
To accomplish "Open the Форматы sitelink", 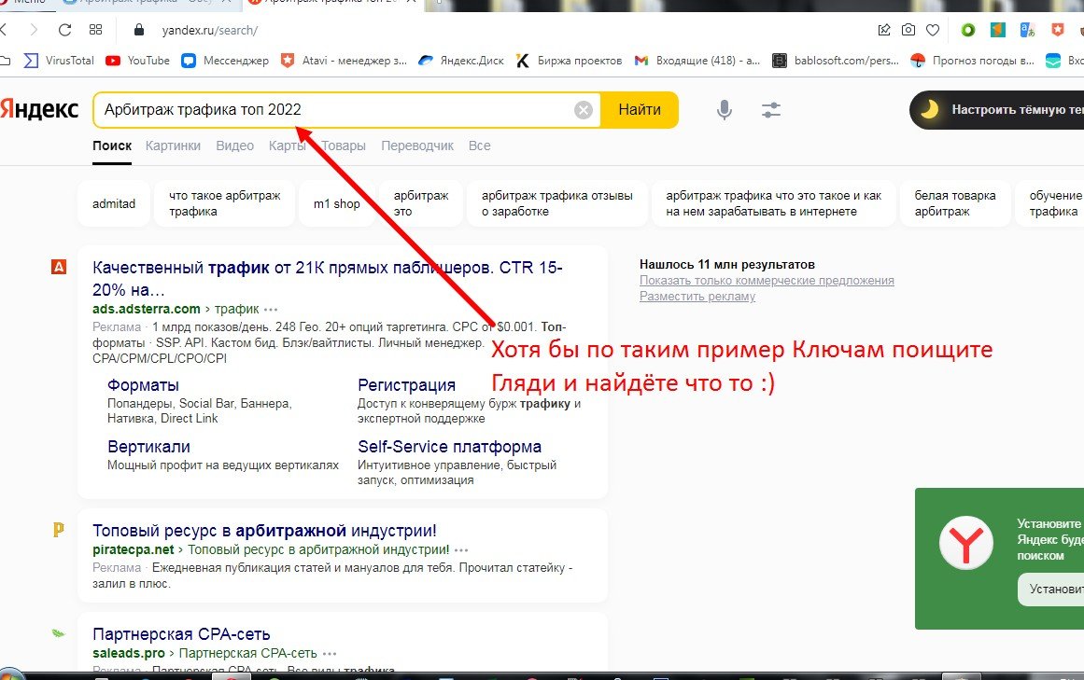I will click(x=143, y=385).
